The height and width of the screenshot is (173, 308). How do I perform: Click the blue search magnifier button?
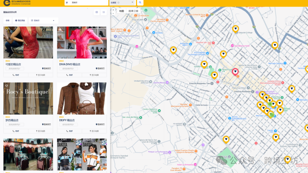(140, 3)
